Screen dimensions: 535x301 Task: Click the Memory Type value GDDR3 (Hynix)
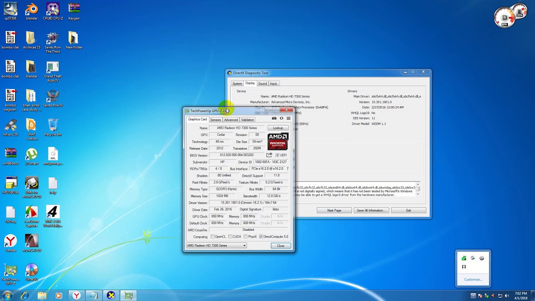coord(226,189)
